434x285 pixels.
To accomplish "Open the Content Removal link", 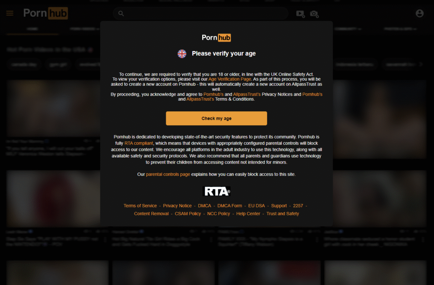I will [151, 214].
